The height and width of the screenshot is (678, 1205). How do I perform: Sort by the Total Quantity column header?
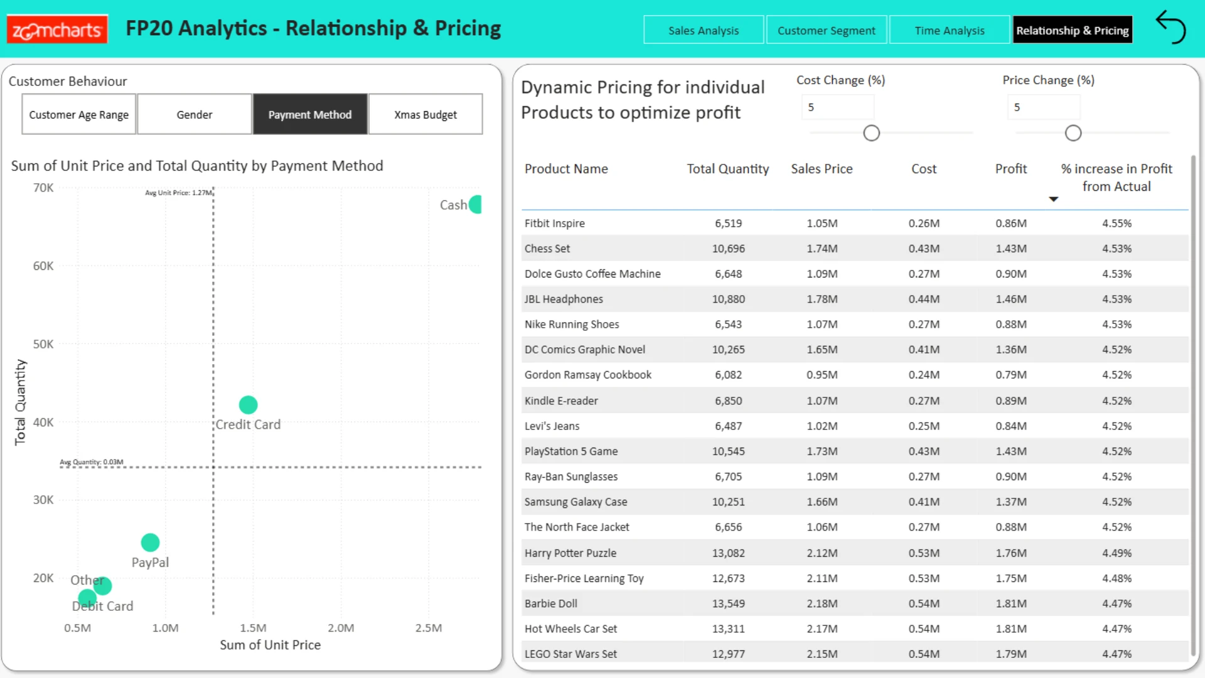tap(727, 169)
